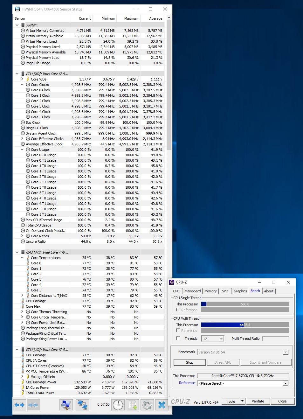This screenshot has width=303, height=419.
Task: Click the Total DRAM Power lightning icon
Action: pyautogui.click(x=23, y=393)
